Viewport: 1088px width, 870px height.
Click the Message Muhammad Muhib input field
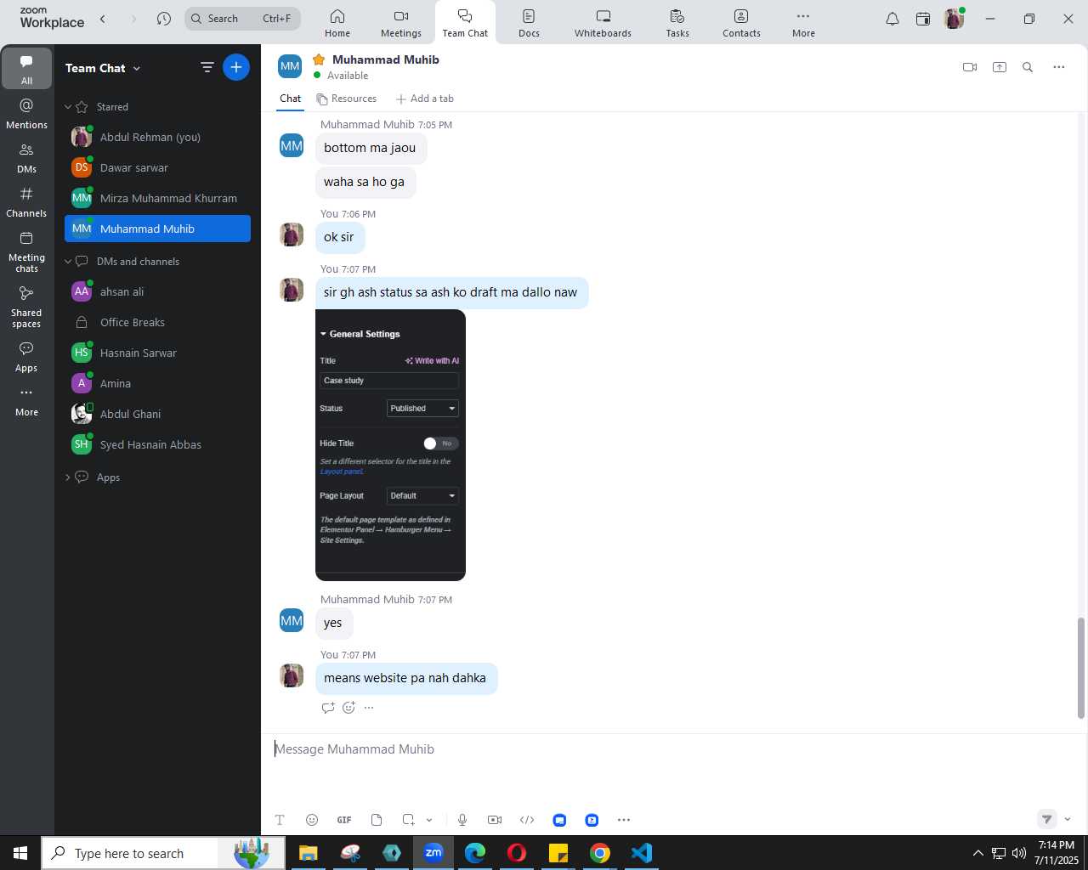[671, 749]
